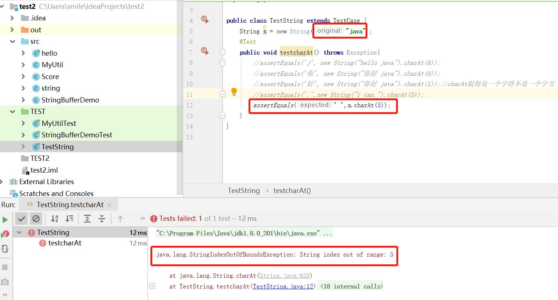Click Rerun failed tests icon

(5, 234)
